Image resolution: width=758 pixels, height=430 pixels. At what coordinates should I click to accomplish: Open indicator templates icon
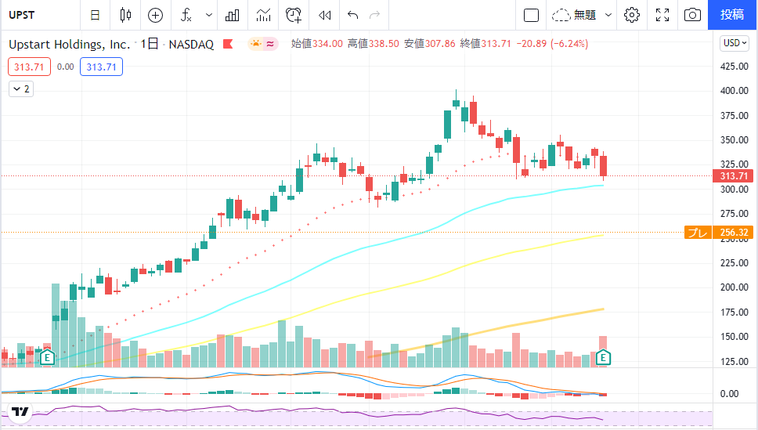(x=263, y=16)
